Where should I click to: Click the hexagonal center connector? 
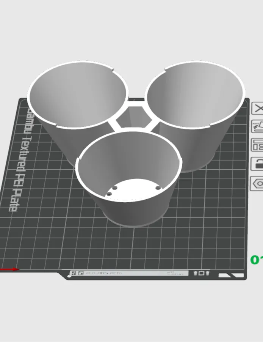tap(133, 117)
